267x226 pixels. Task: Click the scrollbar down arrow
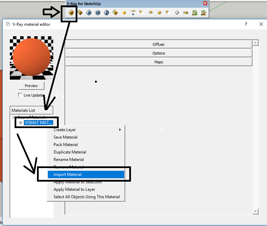pyautogui.click(x=255, y=211)
